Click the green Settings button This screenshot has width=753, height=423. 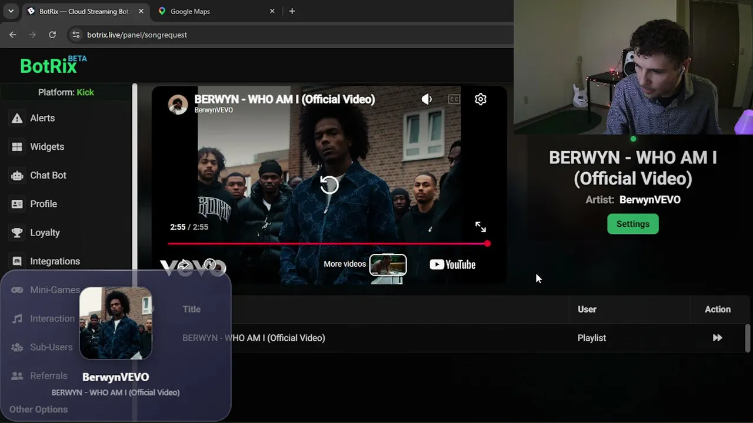click(633, 224)
